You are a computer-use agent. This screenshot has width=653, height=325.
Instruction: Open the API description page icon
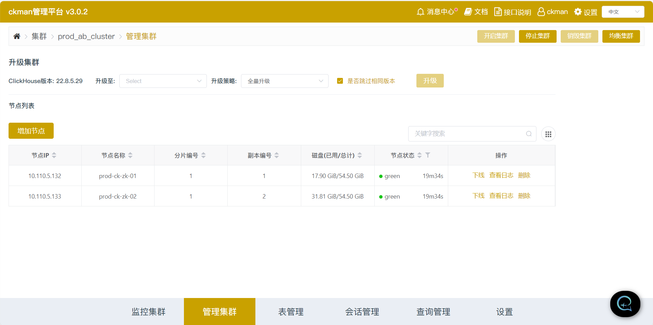pos(498,12)
